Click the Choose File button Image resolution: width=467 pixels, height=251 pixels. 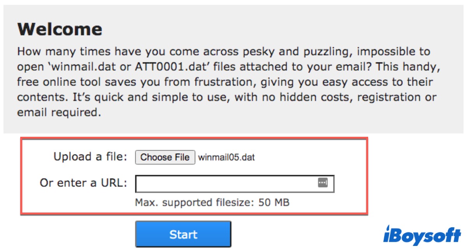click(x=165, y=157)
